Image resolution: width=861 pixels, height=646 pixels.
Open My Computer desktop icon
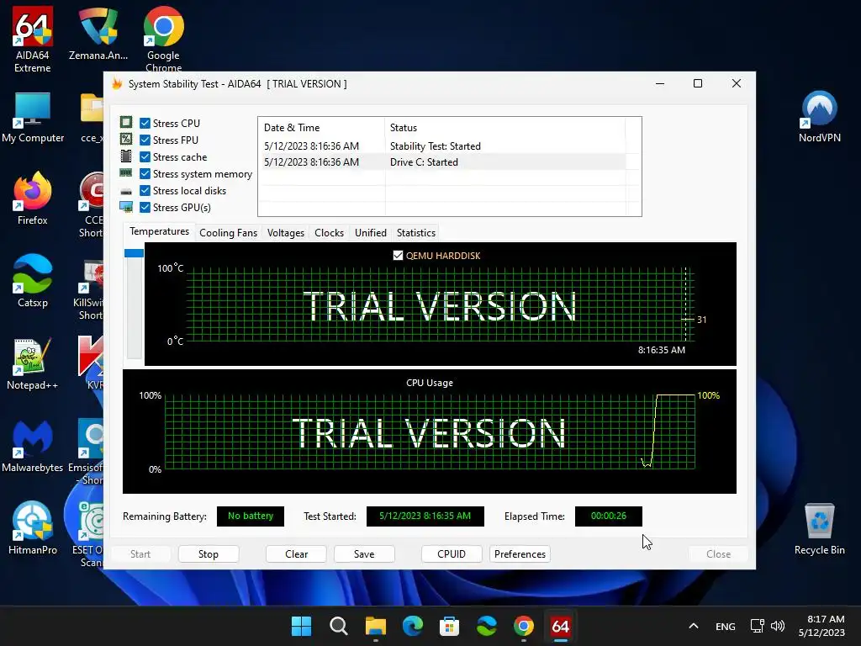pyautogui.click(x=33, y=118)
